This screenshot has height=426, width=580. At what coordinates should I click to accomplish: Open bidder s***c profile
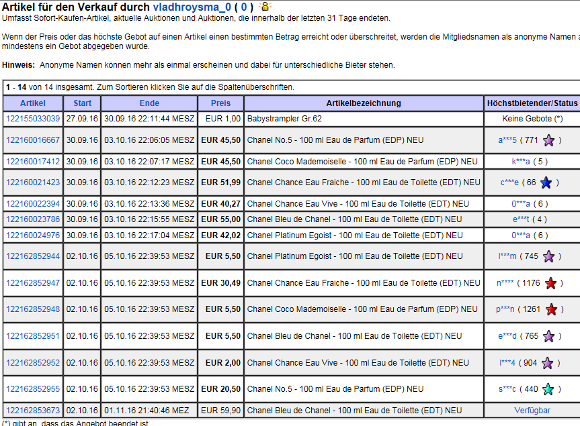(507, 388)
